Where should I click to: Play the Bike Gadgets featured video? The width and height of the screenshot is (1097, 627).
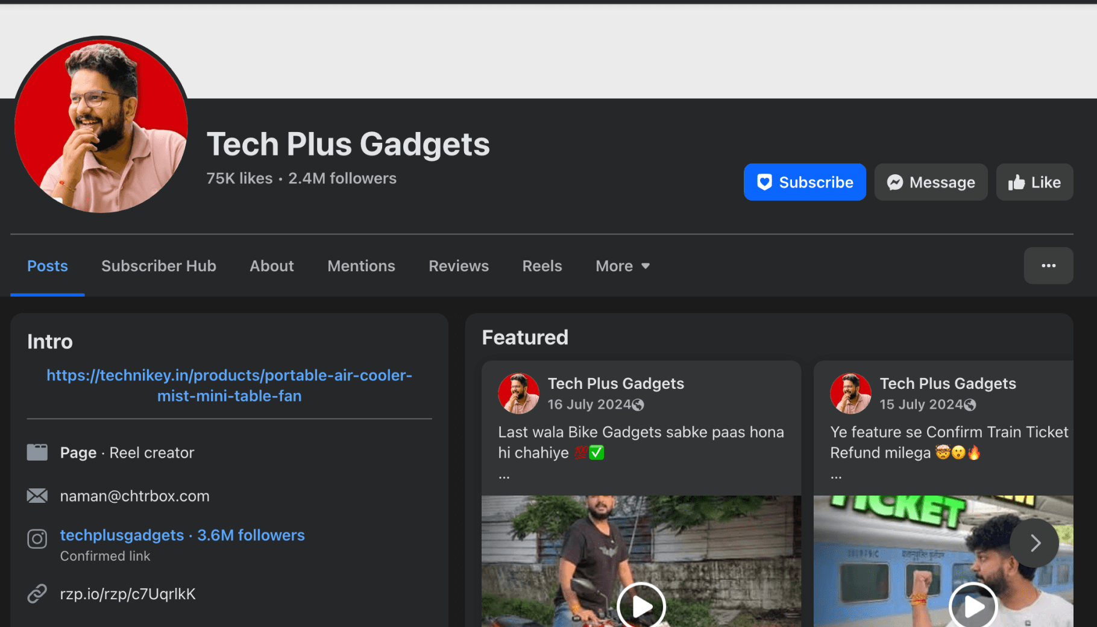[641, 606]
